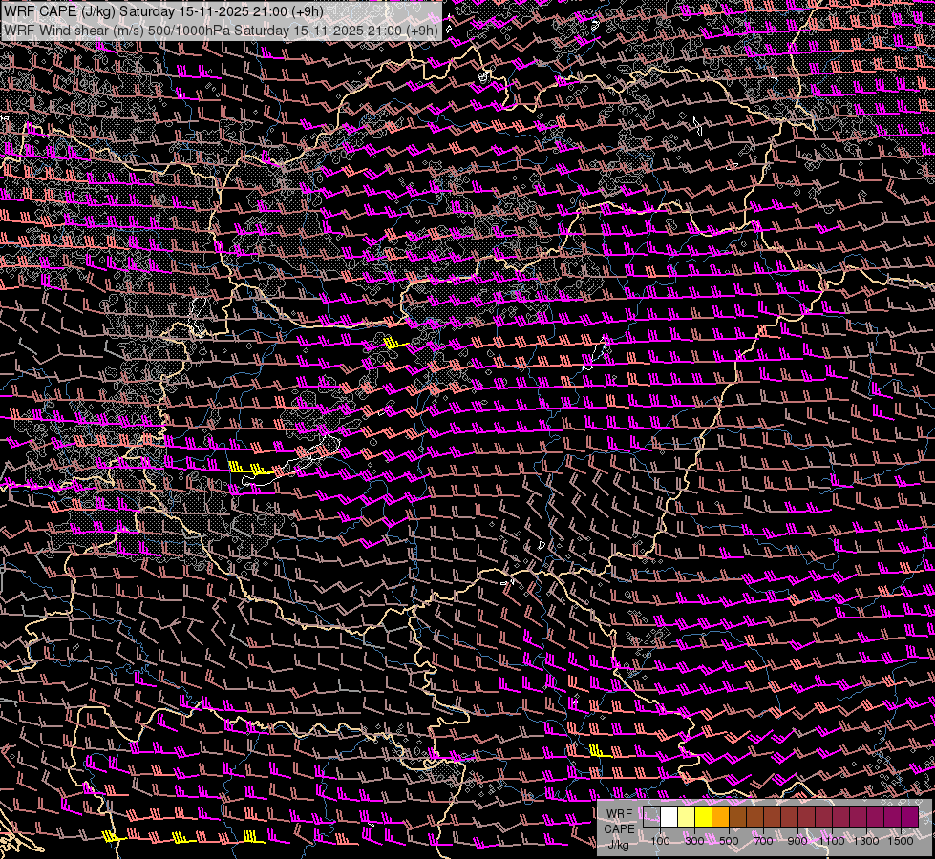Click the transparent first swatch of the legend
This screenshot has height=859, width=935.
651,817
